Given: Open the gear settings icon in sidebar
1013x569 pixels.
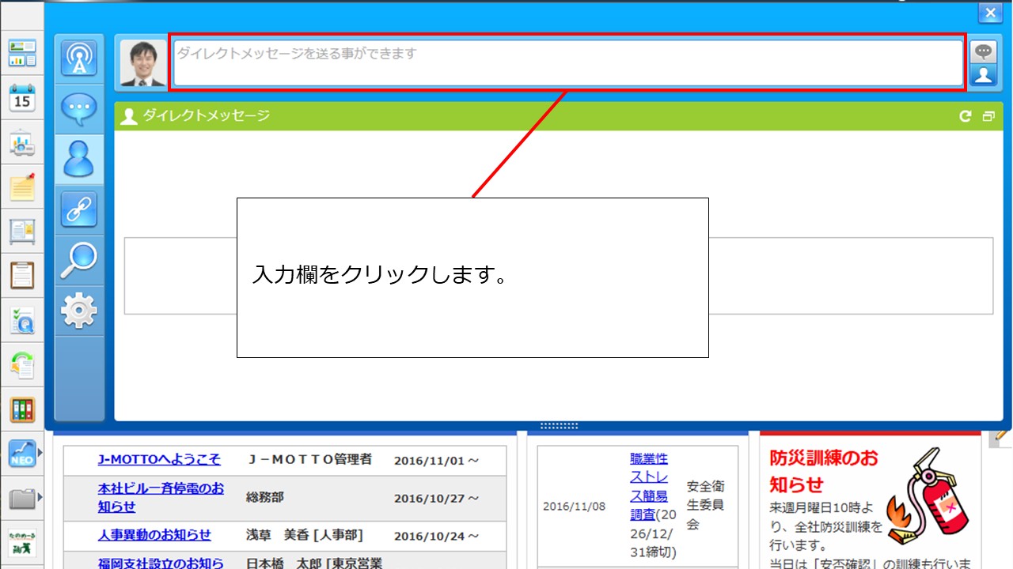Looking at the screenshot, I should (x=79, y=311).
